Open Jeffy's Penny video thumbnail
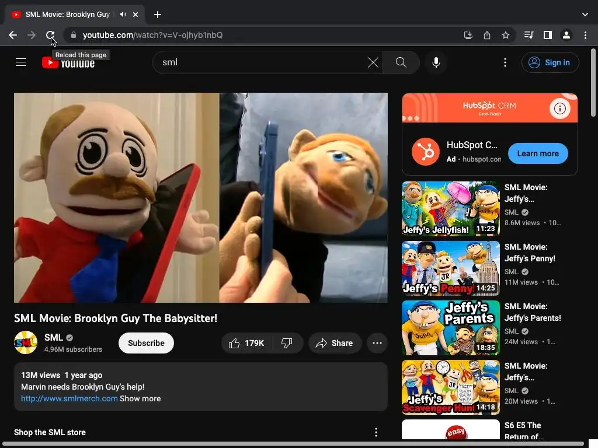 coord(450,268)
